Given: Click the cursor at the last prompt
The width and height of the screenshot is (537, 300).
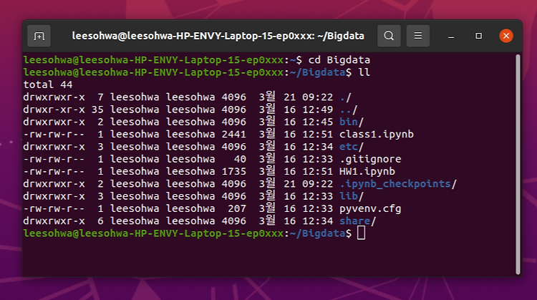Looking at the screenshot, I should 361,233.
